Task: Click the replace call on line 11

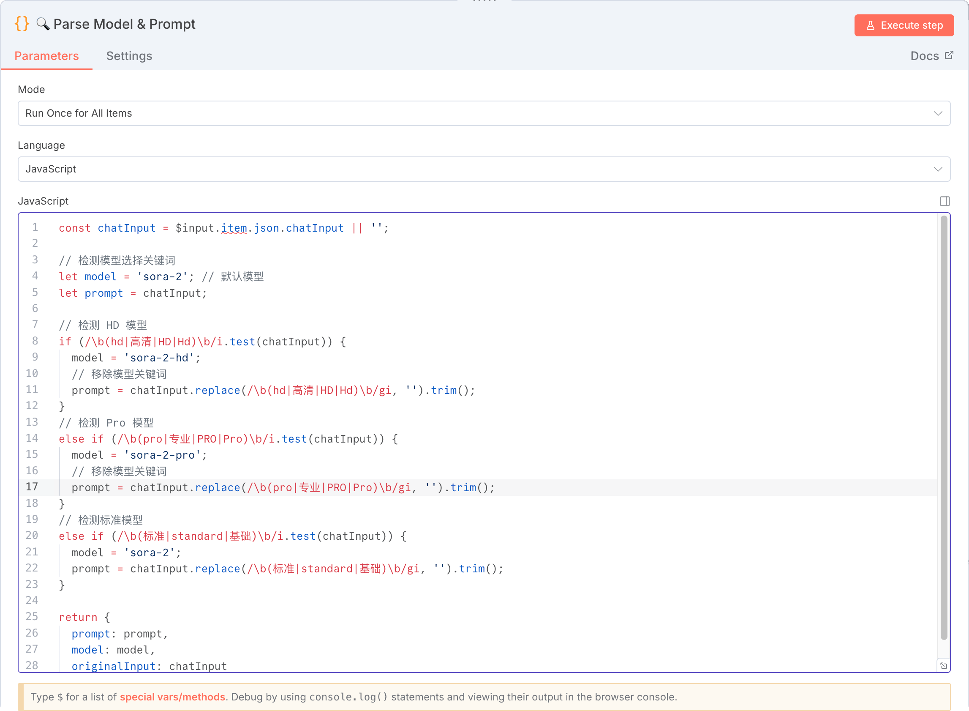Action: coord(273,390)
